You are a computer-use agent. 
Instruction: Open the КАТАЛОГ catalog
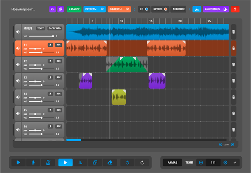point(74,9)
